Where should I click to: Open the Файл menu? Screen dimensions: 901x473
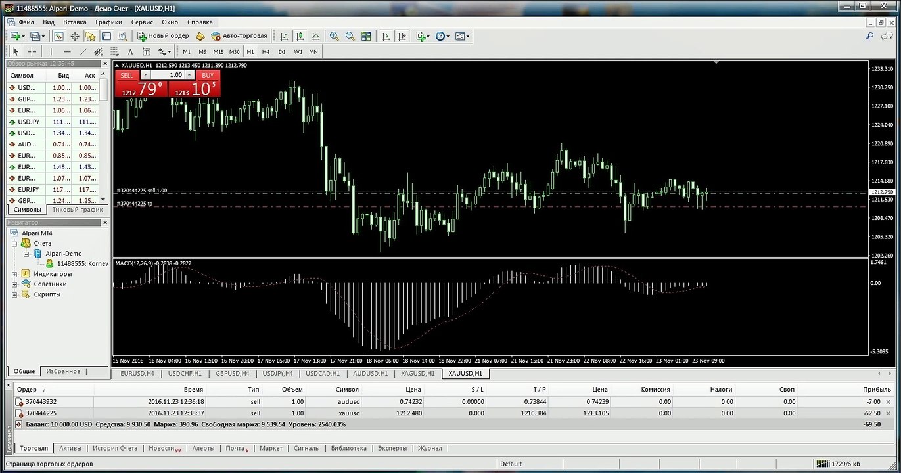26,22
